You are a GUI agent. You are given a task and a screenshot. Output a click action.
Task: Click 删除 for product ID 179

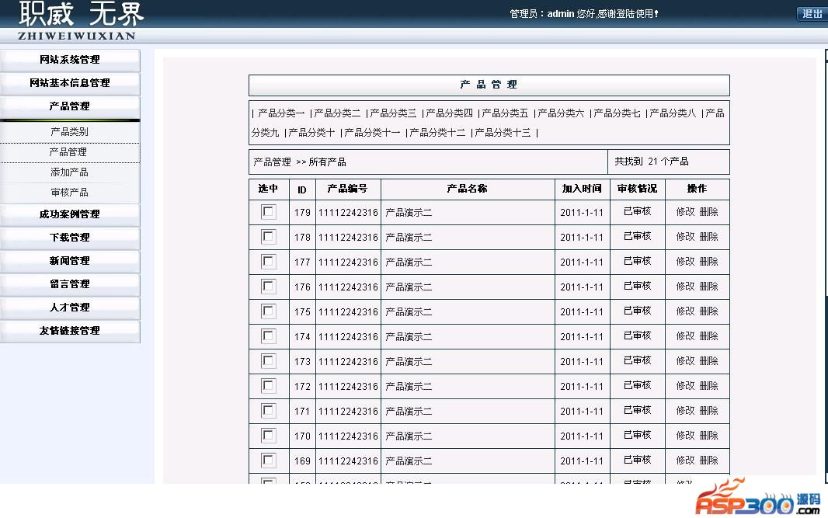coord(708,212)
